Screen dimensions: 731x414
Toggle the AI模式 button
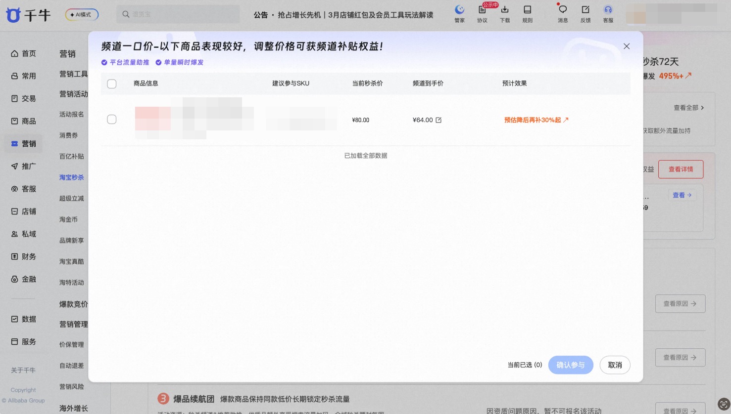[82, 15]
